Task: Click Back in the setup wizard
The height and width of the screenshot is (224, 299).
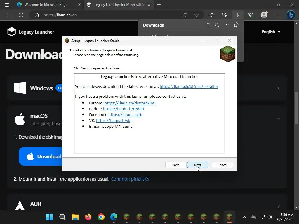Action: click(175, 165)
